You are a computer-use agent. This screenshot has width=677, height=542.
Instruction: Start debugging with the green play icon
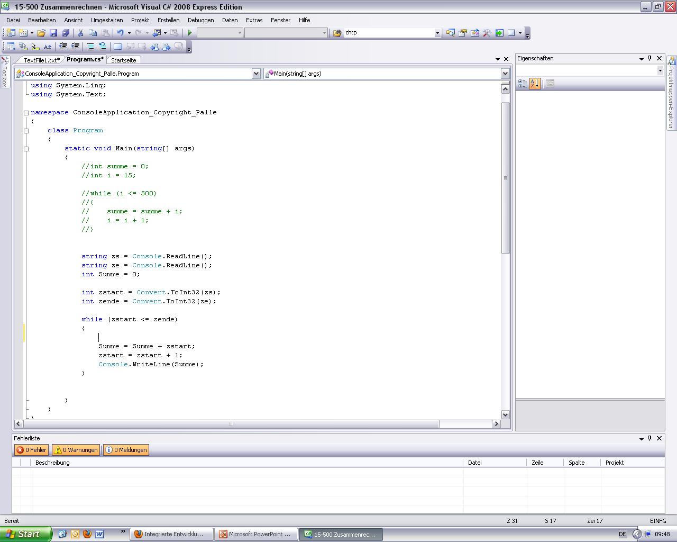(x=190, y=33)
